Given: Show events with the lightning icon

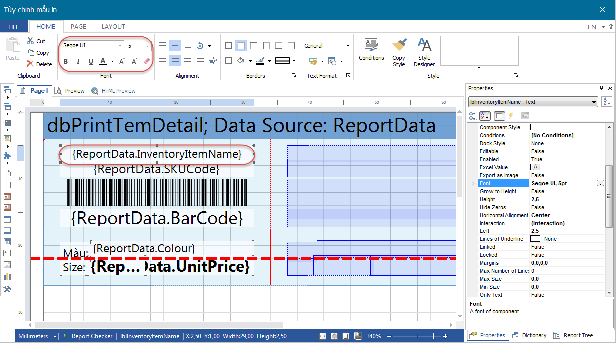Looking at the screenshot, I should pyautogui.click(x=511, y=116).
